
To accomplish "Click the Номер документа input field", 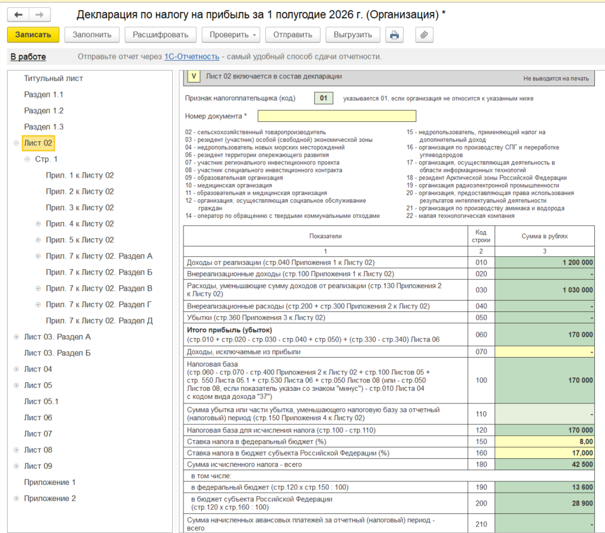I will pyautogui.click(x=337, y=116).
